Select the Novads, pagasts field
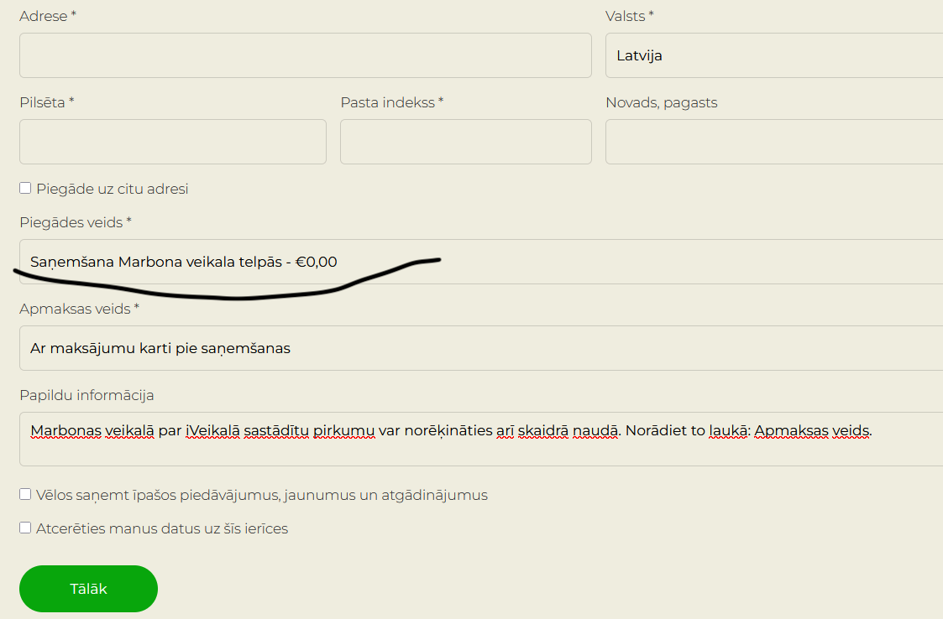 point(774,142)
